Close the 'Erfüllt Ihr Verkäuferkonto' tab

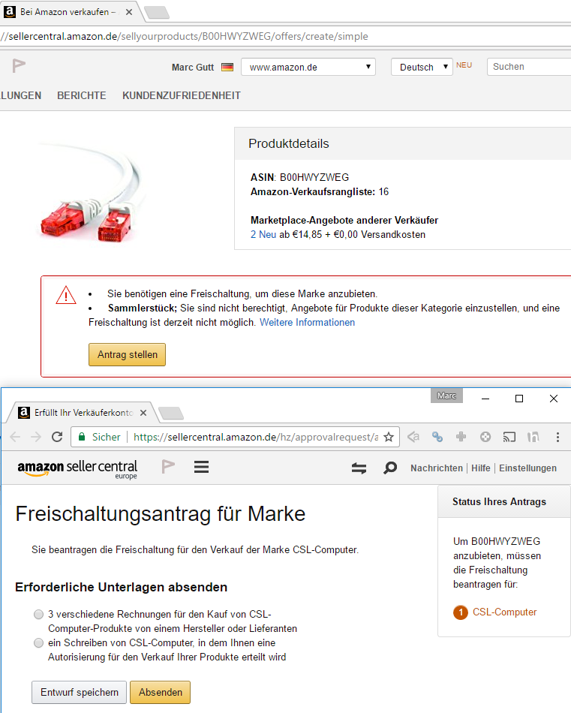(143, 413)
